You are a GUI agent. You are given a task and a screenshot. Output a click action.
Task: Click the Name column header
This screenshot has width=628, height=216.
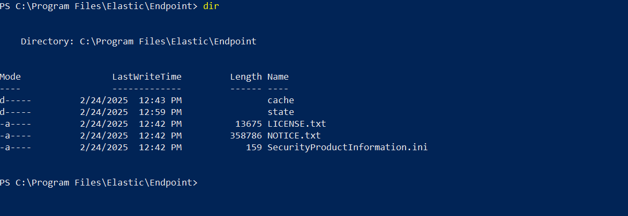coord(278,76)
